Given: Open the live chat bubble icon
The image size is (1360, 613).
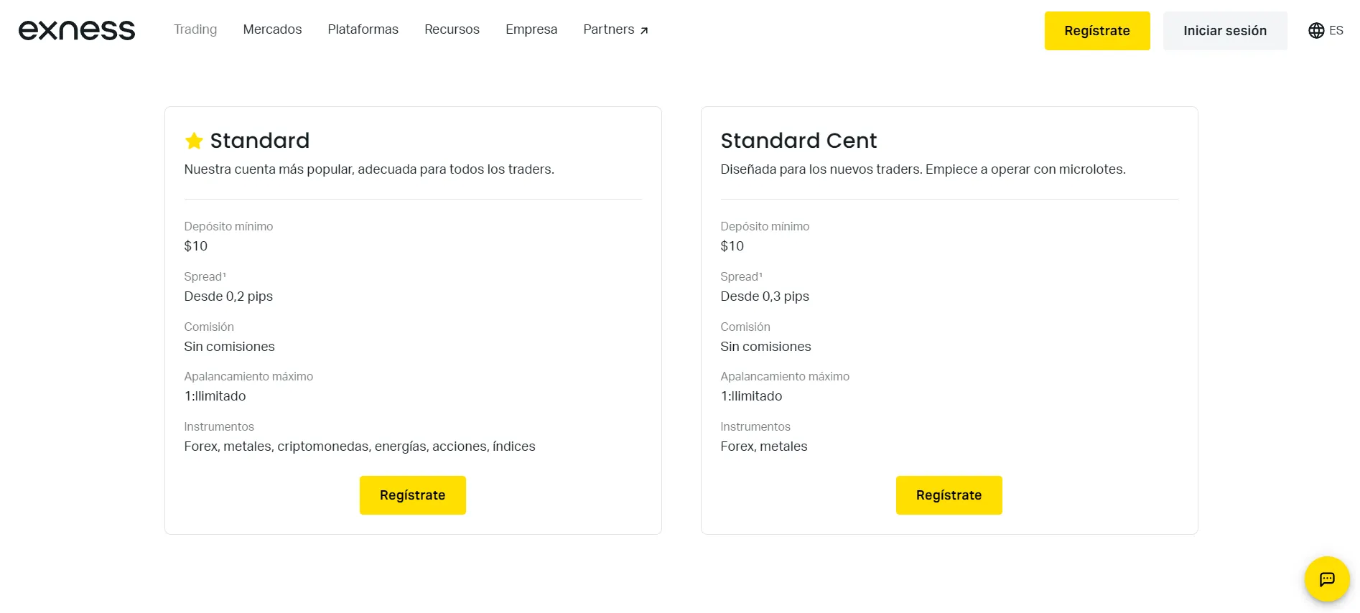Looking at the screenshot, I should point(1327,579).
